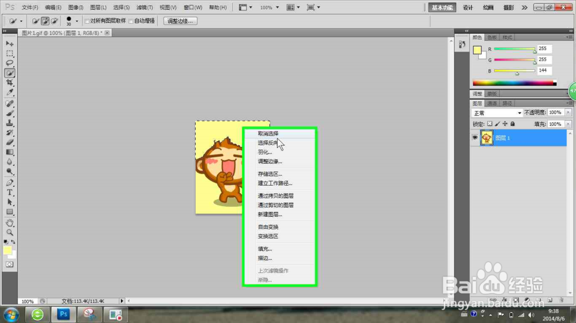Open the 填充 slider arrow
This screenshot has width=576, height=323.
coord(568,124)
